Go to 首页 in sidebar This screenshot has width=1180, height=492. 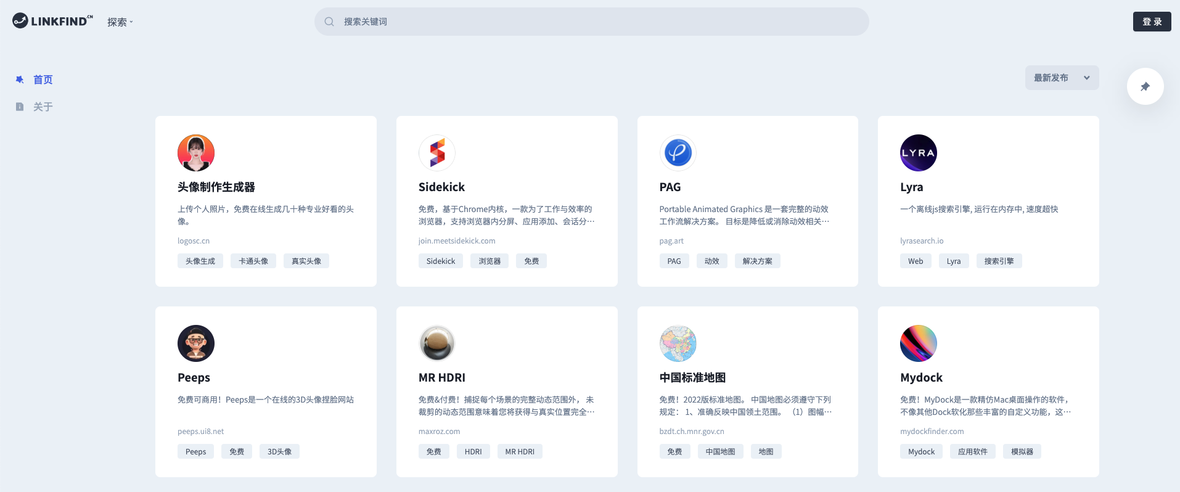(x=43, y=80)
